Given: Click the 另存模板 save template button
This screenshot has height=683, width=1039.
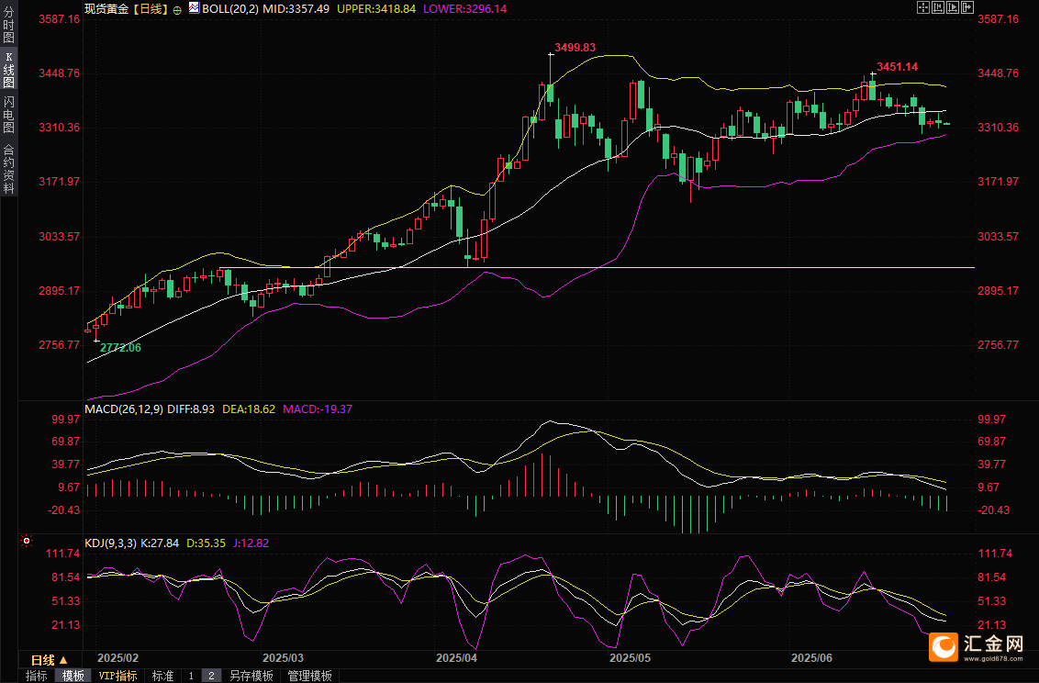Looking at the screenshot, I should pos(251,676).
